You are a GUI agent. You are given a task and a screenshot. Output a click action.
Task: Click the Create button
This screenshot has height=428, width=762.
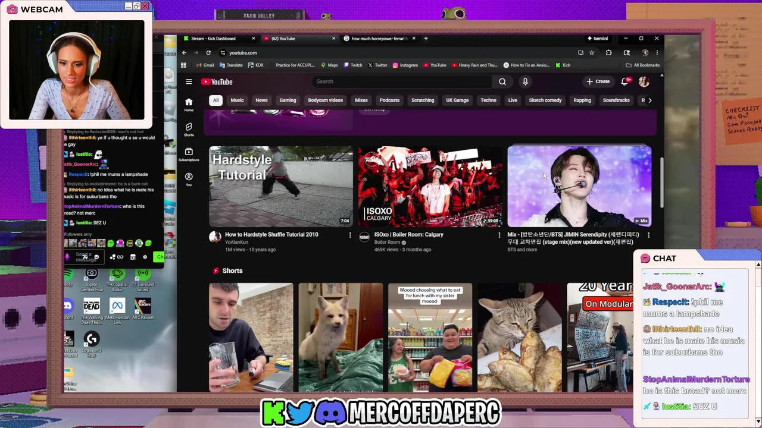point(598,81)
